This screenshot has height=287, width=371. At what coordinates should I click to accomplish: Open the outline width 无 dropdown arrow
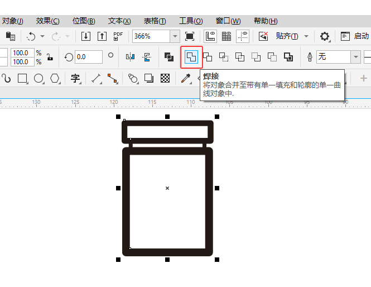[x=355, y=57]
